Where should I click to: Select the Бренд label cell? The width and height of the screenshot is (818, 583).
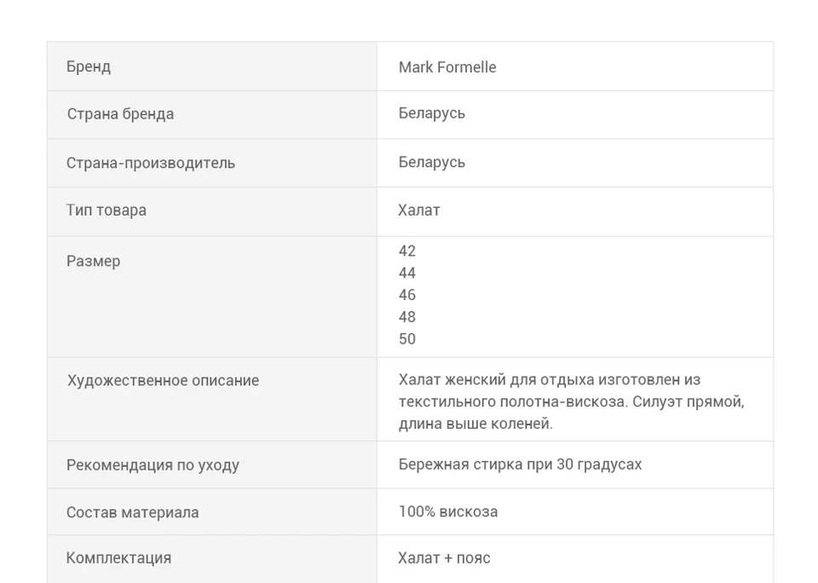[212, 66]
